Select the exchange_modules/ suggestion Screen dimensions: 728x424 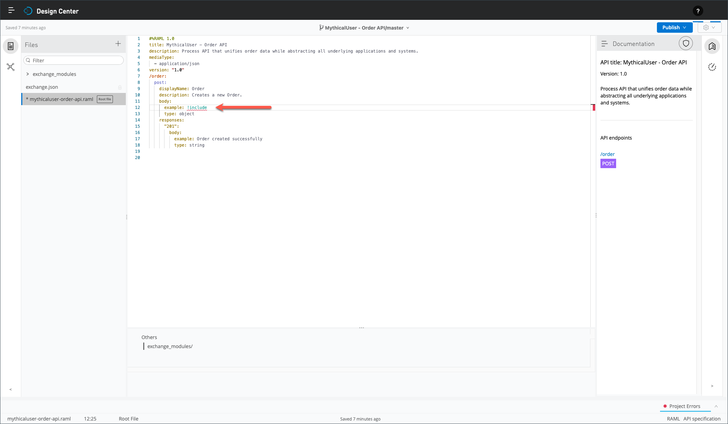tap(170, 346)
